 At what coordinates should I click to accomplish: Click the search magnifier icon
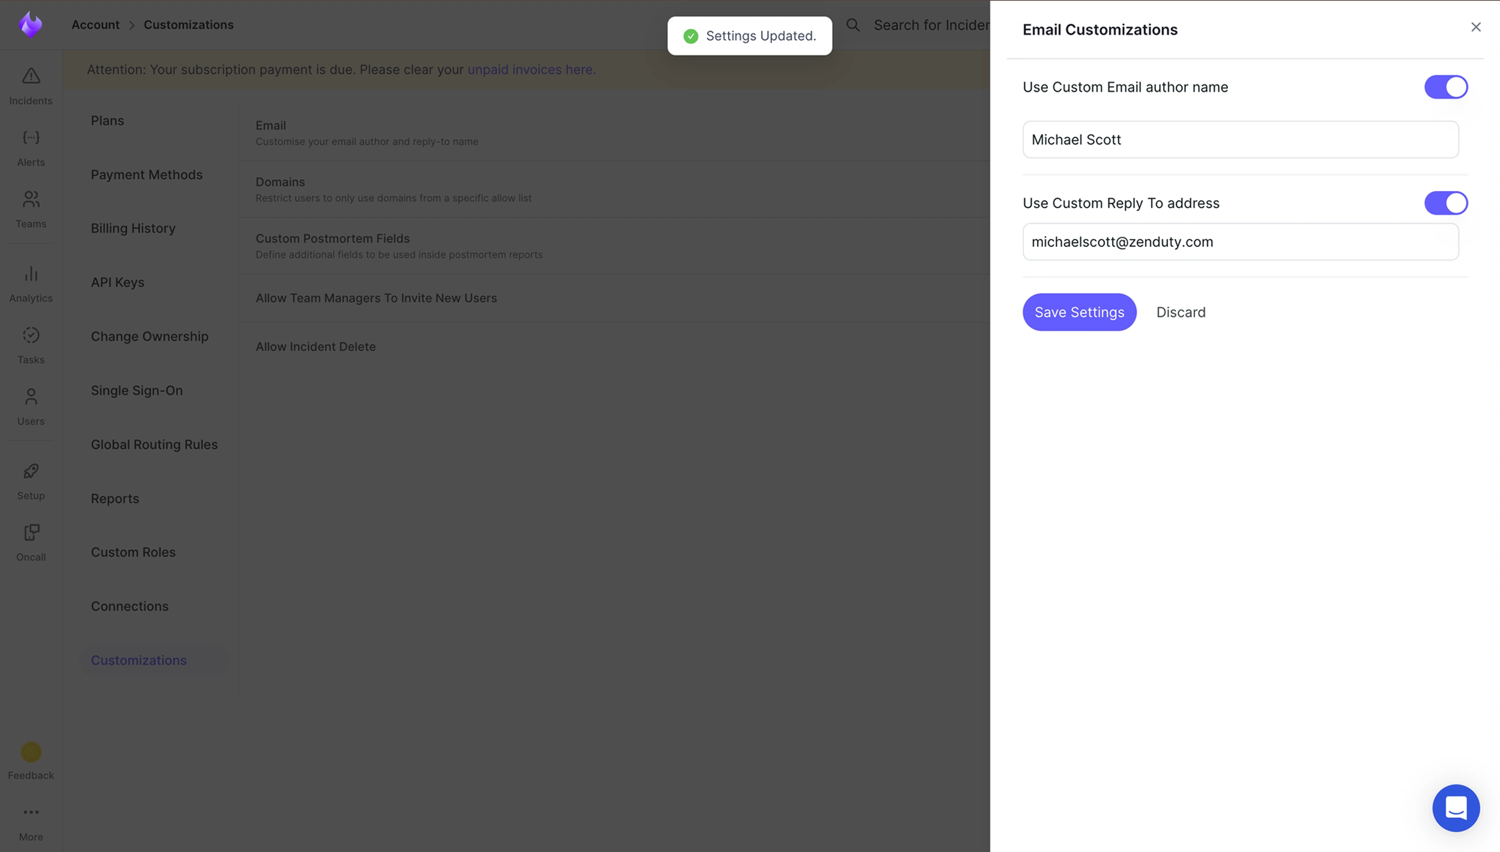[853, 24]
